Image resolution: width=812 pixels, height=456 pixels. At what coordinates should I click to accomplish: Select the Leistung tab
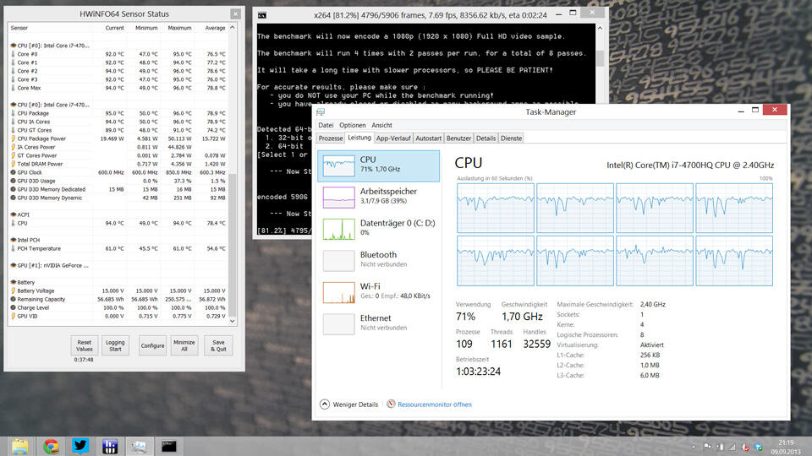(x=359, y=138)
